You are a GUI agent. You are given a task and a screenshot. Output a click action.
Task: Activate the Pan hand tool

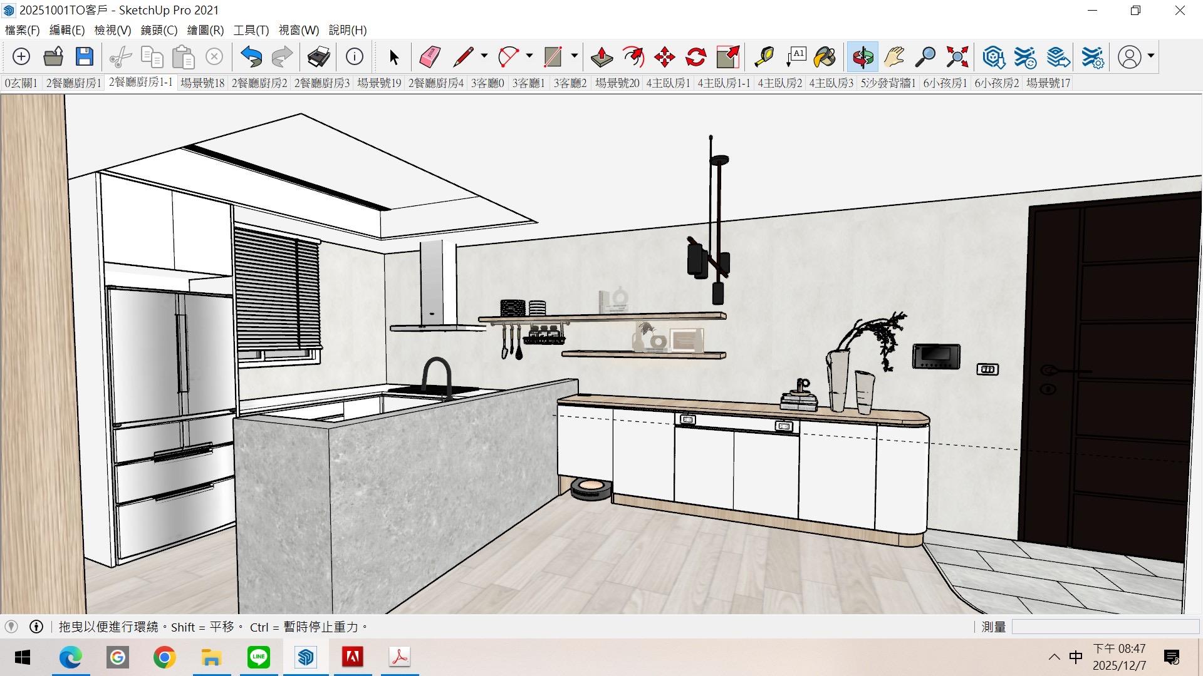pos(894,57)
